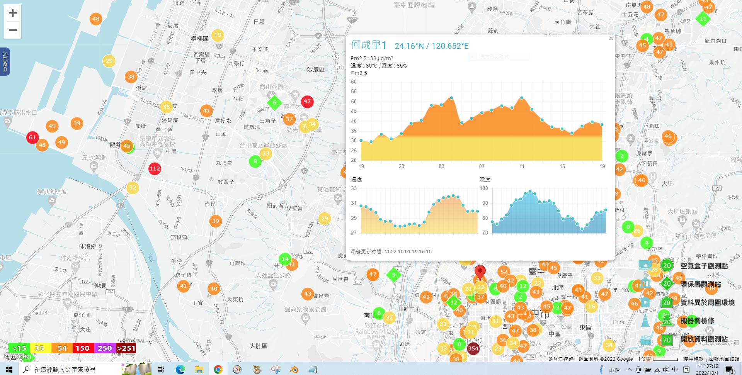Switch to Chrome in the taskbar
This screenshot has height=375, width=742.
(x=218, y=370)
